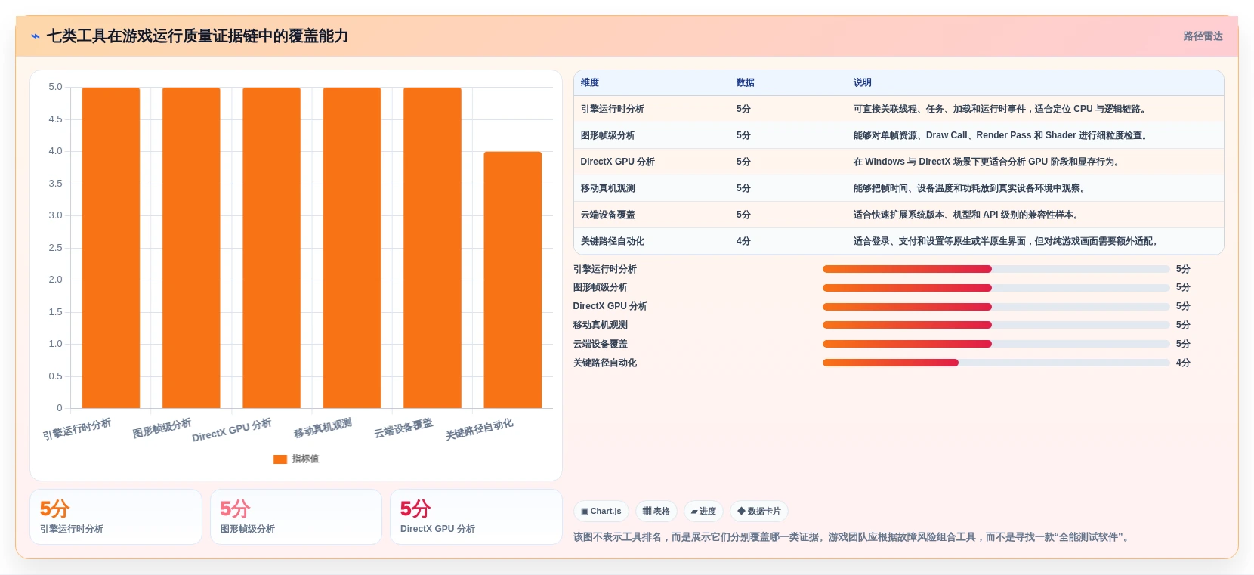Click the x-axis label 关键路径自动化
Image resolution: width=1254 pixels, height=575 pixels.
479,428
